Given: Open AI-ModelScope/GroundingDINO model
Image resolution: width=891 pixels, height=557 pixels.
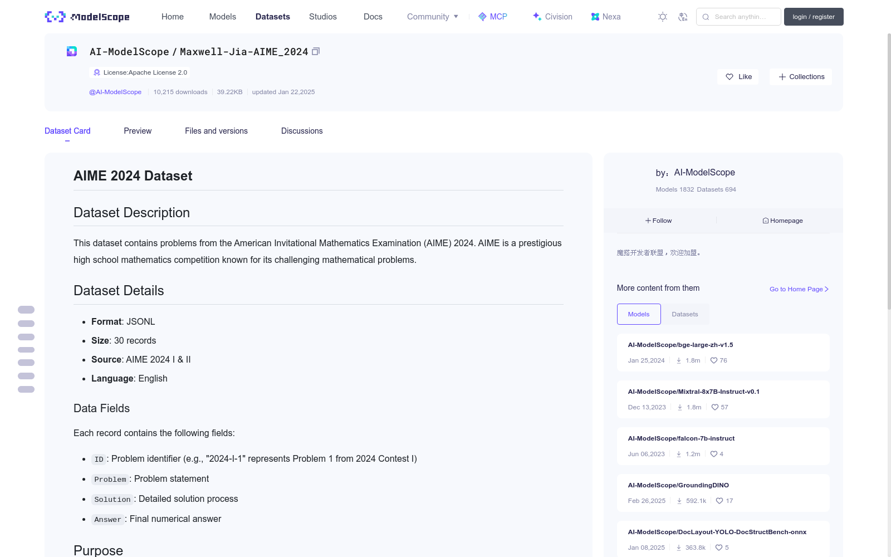Looking at the screenshot, I should coord(678,485).
